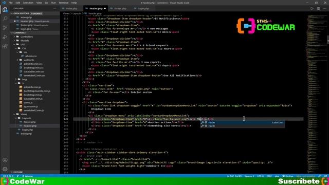Expand the Controllers folder
This screenshot has width=329, height=185.
27,36
